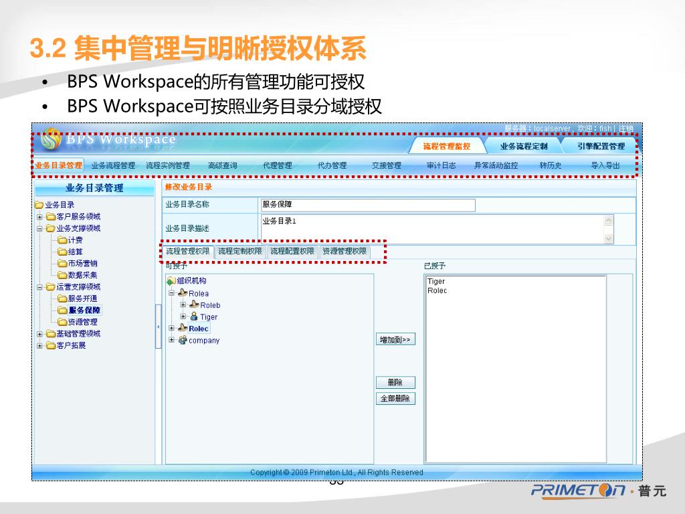Open 业务目录管理 menu item

[x=59, y=165]
